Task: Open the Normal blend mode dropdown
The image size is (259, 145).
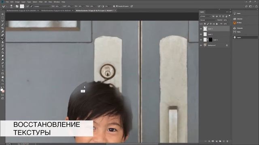Action: tap(208, 20)
